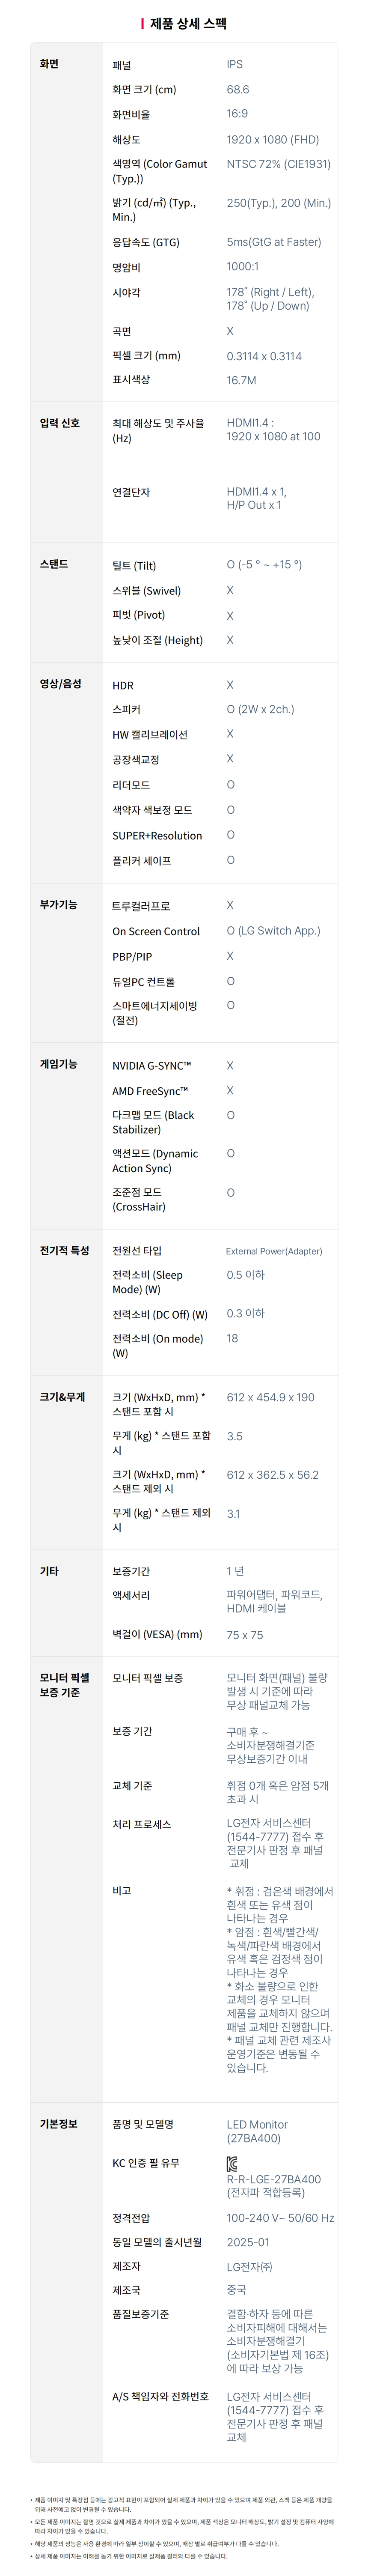Viewport: 368px width, 2576px height.
Task: Click the O (LG Switch App.) value
Action: [x=273, y=931]
